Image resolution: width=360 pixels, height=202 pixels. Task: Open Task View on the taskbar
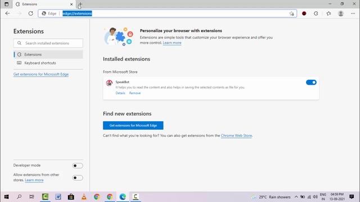(x=31, y=197)
